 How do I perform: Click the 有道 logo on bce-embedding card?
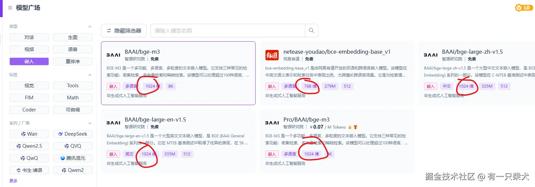272,55
